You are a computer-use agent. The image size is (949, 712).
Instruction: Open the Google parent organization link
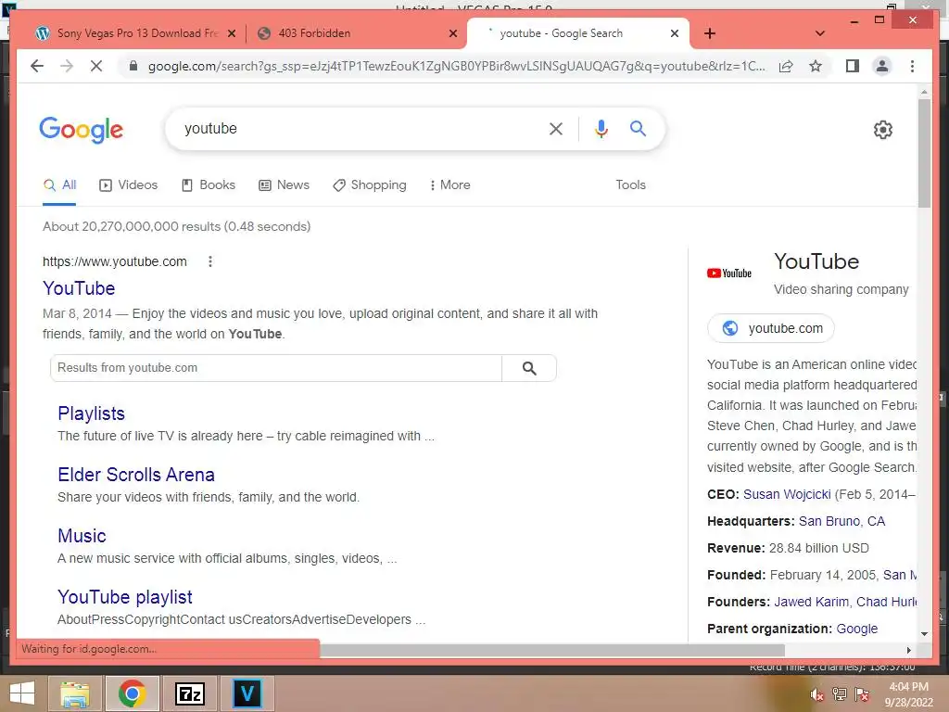[x=856, y=629]
